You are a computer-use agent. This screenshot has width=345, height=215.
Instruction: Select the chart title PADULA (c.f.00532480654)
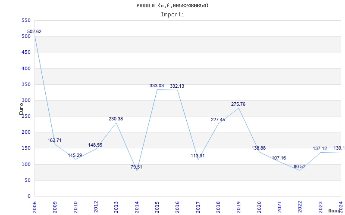pos(172,6)
